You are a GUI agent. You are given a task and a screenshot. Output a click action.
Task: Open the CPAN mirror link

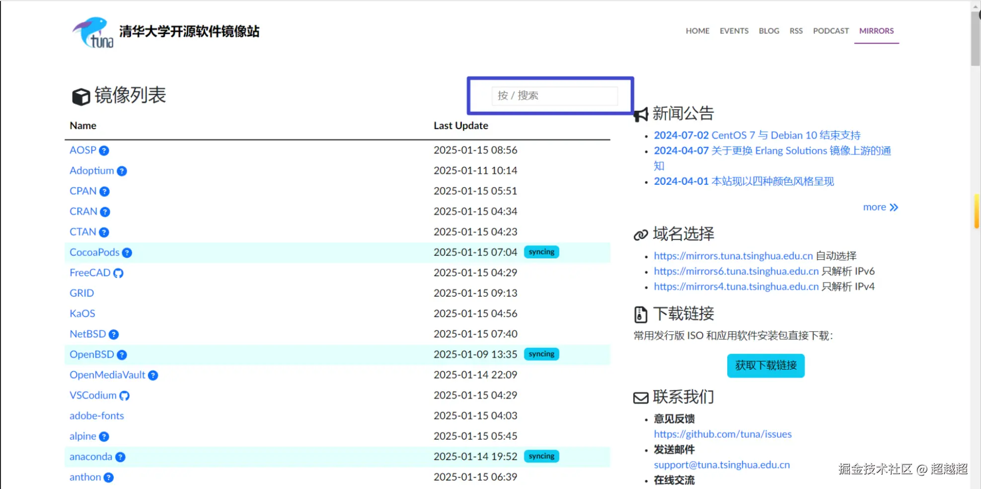pyautogui.click(x=83, y=191)
